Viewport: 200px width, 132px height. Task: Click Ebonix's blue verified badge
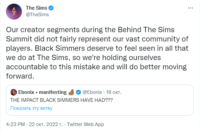coord(78,92)
